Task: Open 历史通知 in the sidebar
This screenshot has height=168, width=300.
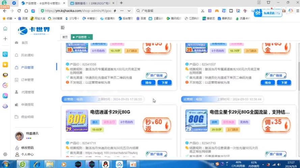Action: [27, 55]
